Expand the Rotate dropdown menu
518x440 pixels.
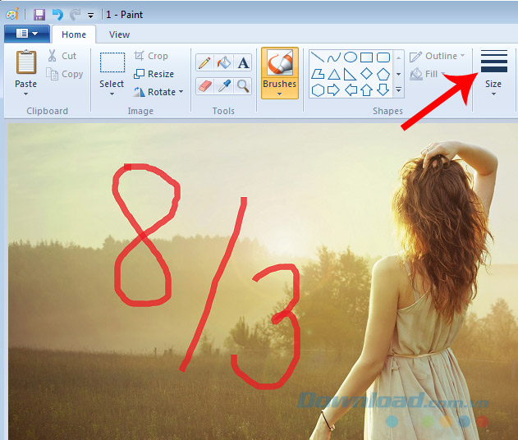click(181, 92)
